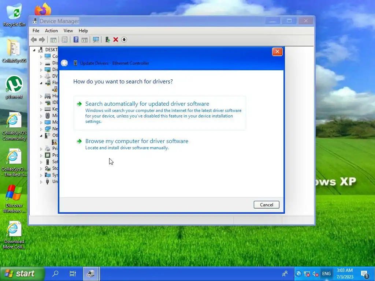Show hidden tray icons chevron
Viewport: 375px width, 281px height.
coord(298,274)
